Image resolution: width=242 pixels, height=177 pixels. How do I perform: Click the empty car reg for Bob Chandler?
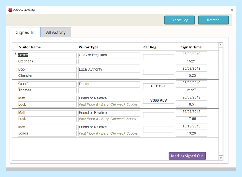point(159,72)
